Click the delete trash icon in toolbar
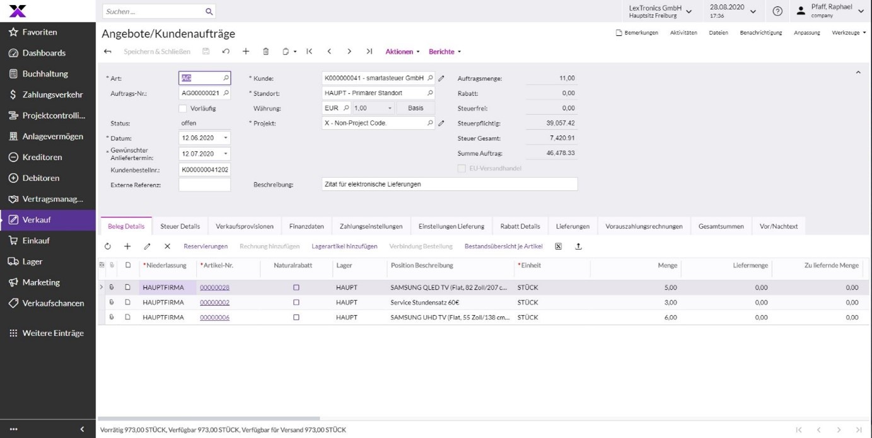 pyautogui.click(x=265, y=52)
